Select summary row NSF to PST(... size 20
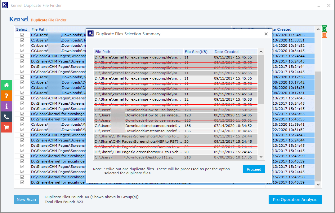 click(x=175, y=141)
